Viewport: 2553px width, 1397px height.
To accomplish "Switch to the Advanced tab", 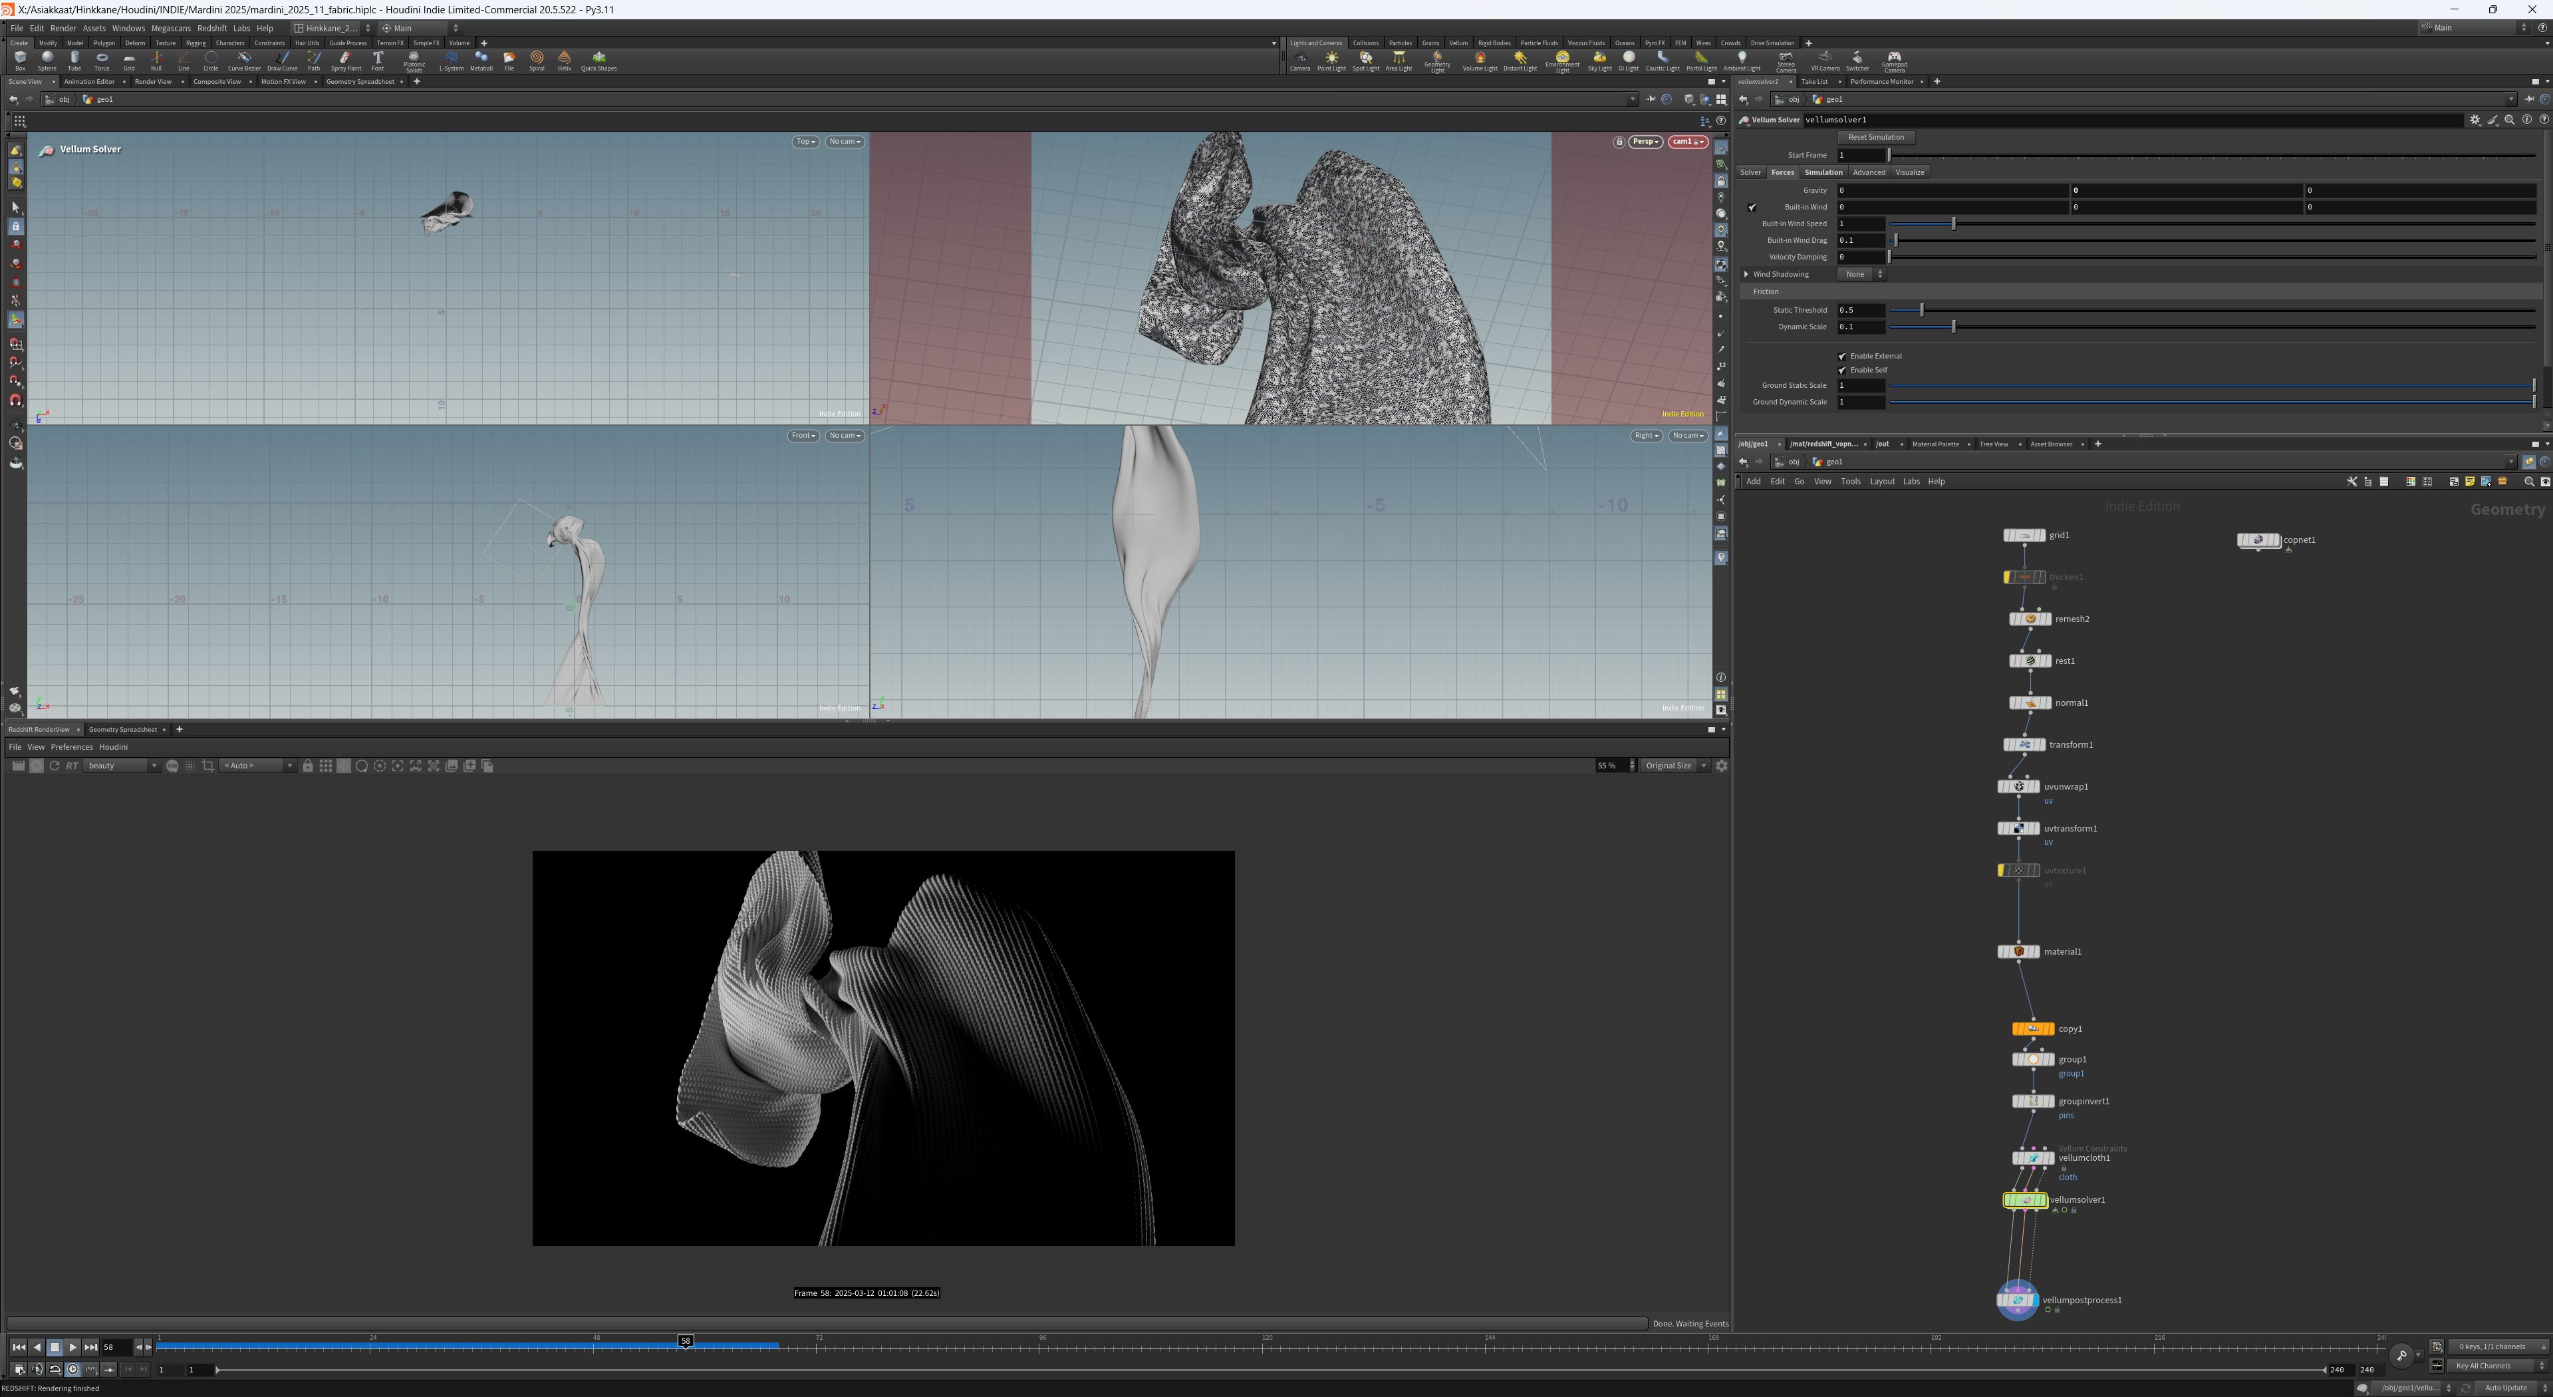I will tap(1869, 172).
